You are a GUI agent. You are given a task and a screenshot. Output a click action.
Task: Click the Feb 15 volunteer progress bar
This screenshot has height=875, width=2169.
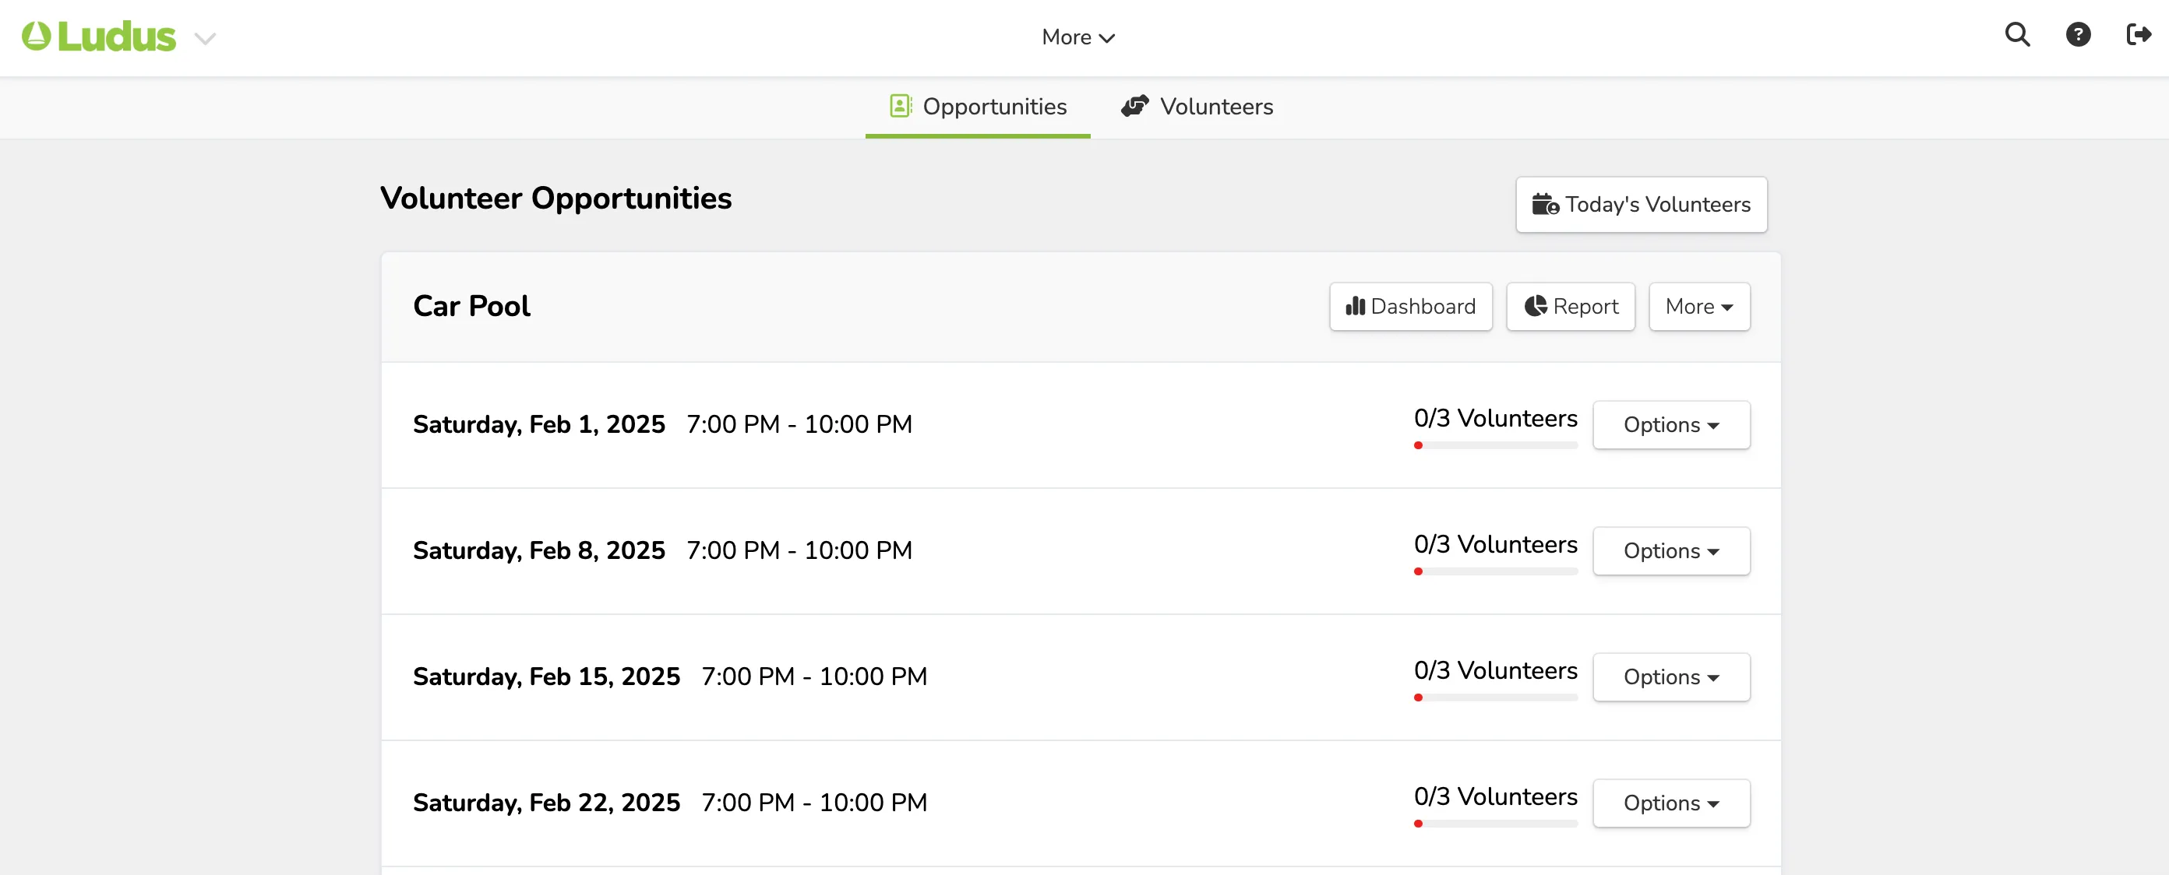(x=1495, y=698)
